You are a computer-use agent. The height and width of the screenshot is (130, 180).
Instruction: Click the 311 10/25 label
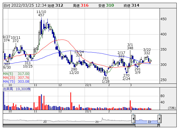point(28,65)
